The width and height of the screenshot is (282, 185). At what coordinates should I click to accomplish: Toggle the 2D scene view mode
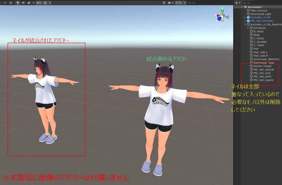click(11, 3)
